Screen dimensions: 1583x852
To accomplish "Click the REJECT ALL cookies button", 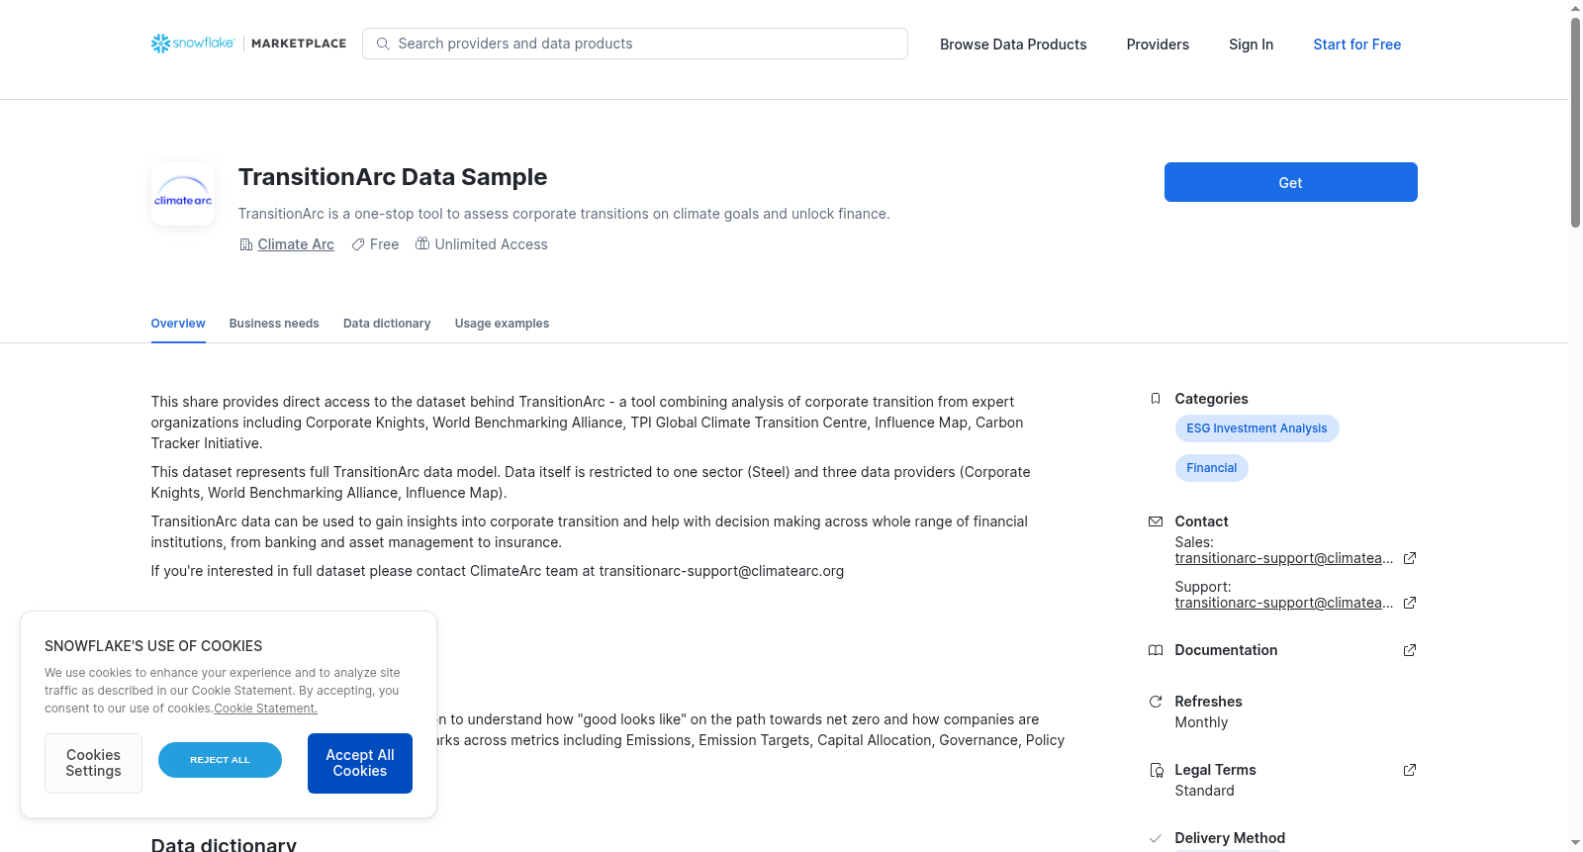I will pyautogui.click(x=220, y=760).
